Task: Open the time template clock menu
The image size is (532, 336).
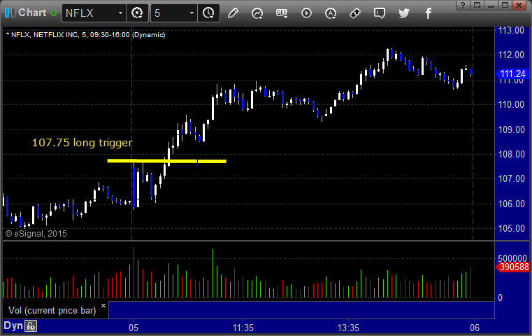Action: coord(208,13)
